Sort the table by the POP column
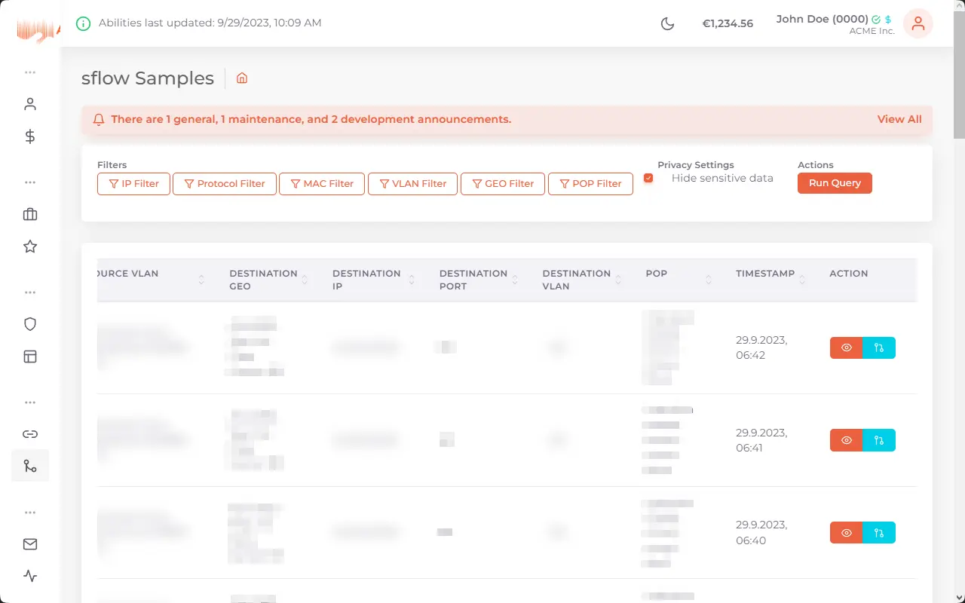 coord(709,280)
